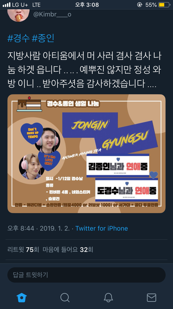The image size is (173, 309).
Task: Tap the battery indicator in status bar
Action: point(164,5)
